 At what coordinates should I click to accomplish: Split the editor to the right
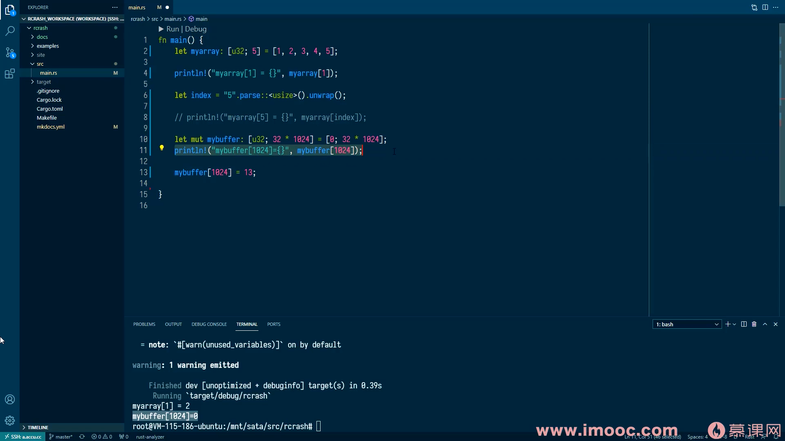(765, 7)
